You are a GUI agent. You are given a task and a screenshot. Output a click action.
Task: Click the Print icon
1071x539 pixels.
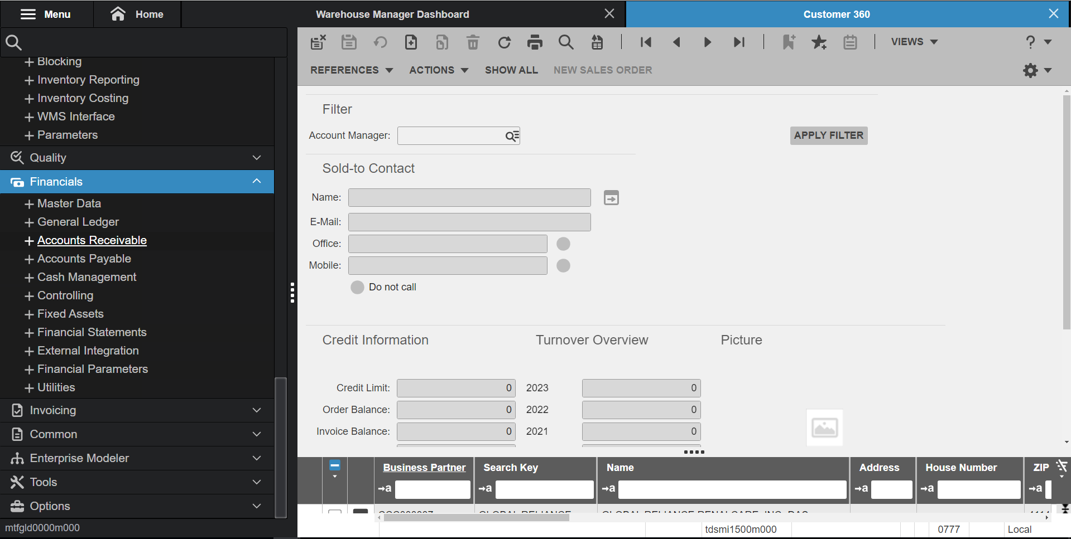point(535,42)
